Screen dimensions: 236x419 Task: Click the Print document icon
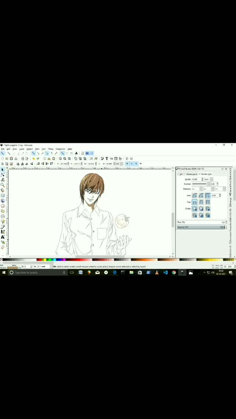pos(16,158)
